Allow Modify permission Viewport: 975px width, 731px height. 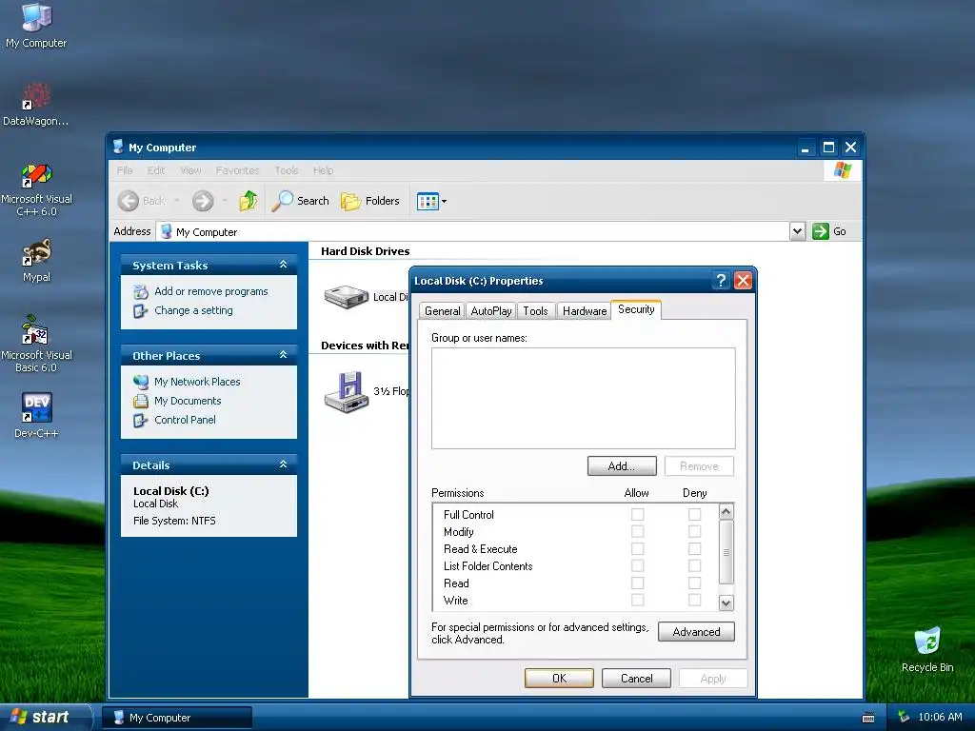click(x=637, y=531)
